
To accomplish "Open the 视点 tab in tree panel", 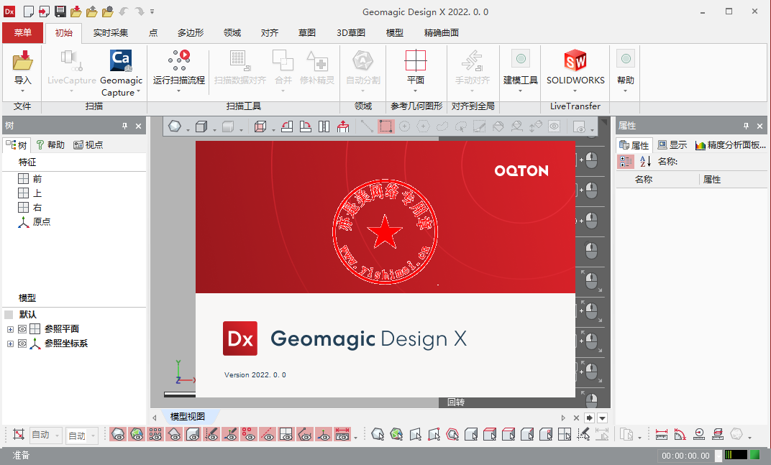I will tap(88, 145).
